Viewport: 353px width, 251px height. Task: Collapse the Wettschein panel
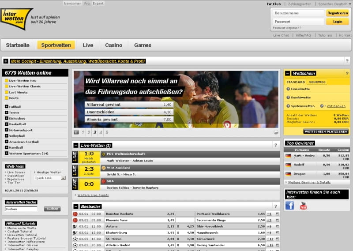(x=288, y=73)
